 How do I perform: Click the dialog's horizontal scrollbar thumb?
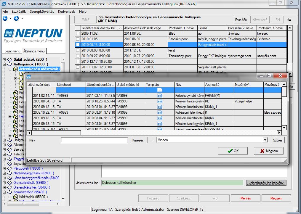click(56, 133)
